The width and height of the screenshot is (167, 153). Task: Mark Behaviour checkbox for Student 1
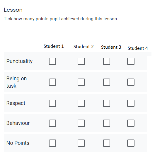[x=52, y=123]
